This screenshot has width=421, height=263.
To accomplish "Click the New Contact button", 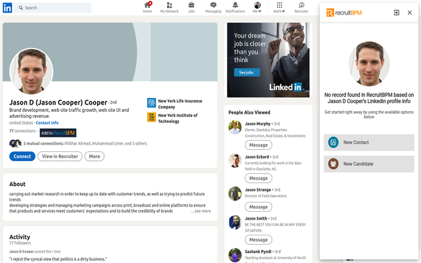I will (369, 143).
